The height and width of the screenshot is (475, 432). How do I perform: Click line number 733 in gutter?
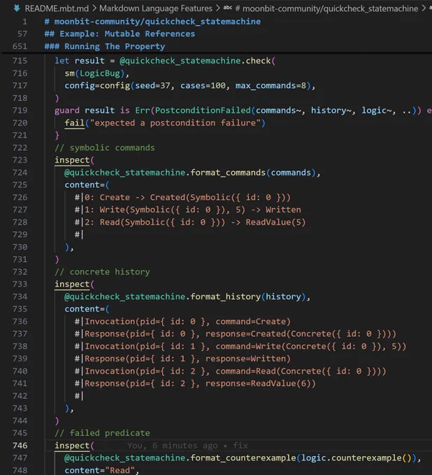[20, 284]
